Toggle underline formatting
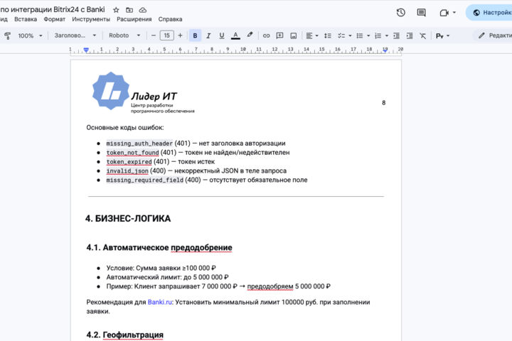The height and width of the screenshot is (341, 512). coord(221,36)
